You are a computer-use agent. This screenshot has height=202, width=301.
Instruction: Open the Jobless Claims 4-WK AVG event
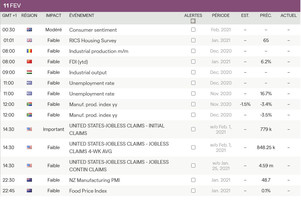click(119, 148)
